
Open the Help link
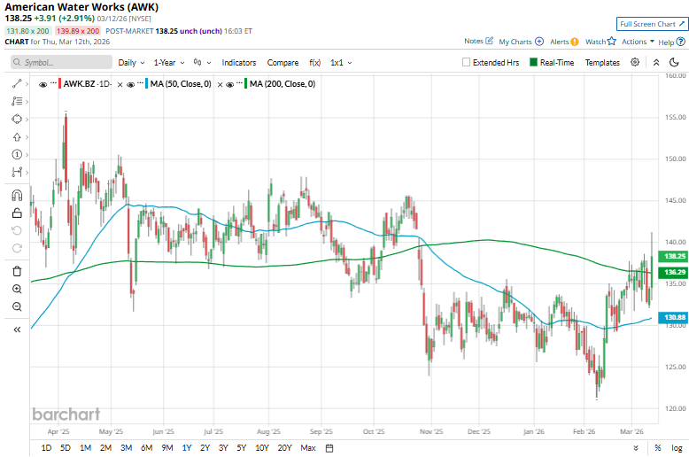(x=671, y=43)
